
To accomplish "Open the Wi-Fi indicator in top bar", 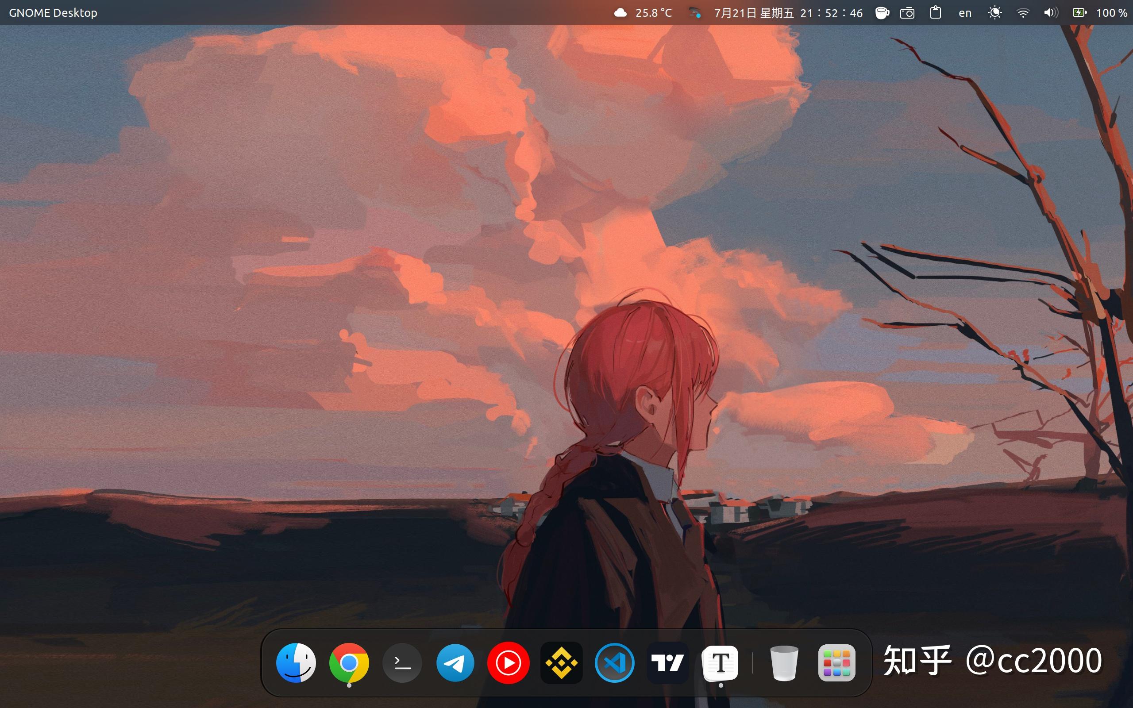I will tap(1023, 13).
